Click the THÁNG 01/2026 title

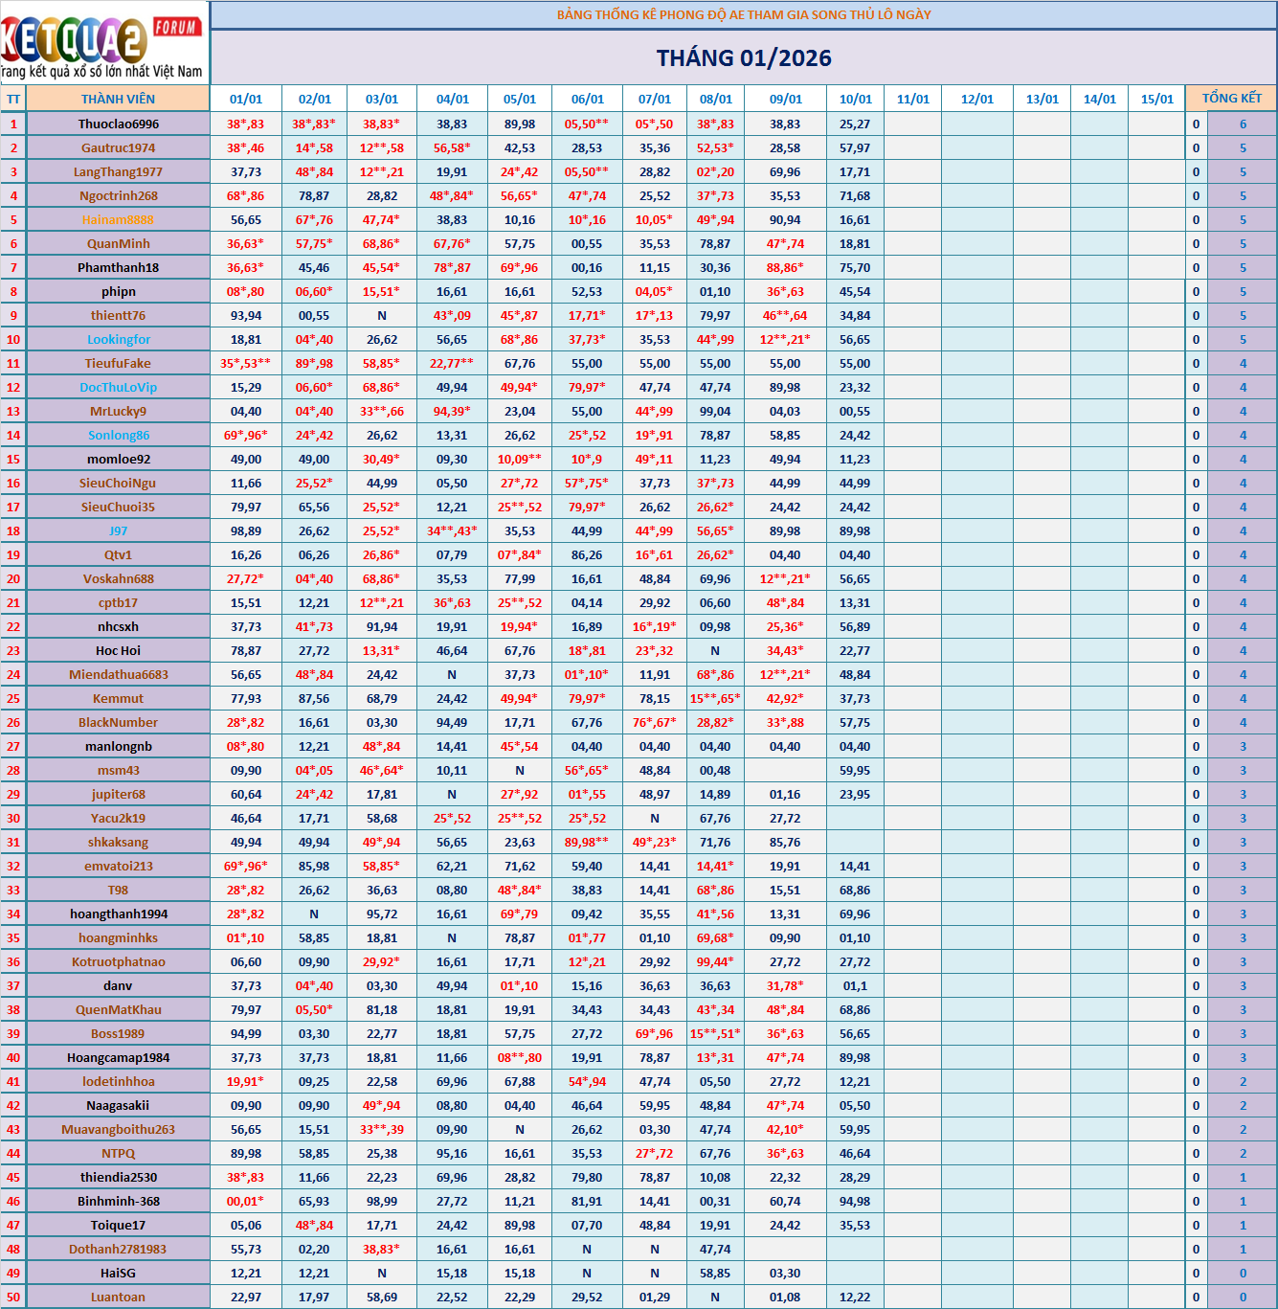(744, 58)
